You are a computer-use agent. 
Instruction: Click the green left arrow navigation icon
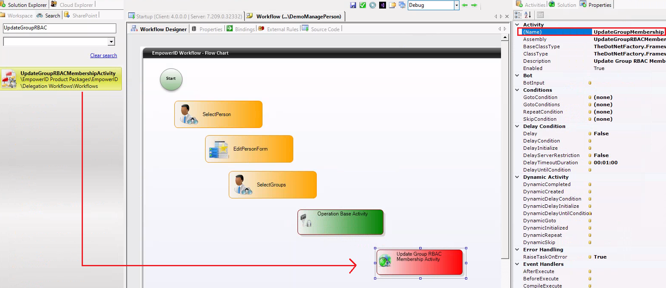click(465, 5)
